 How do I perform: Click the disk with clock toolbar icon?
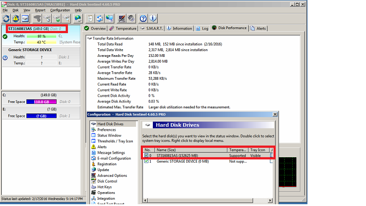point(47,18)
